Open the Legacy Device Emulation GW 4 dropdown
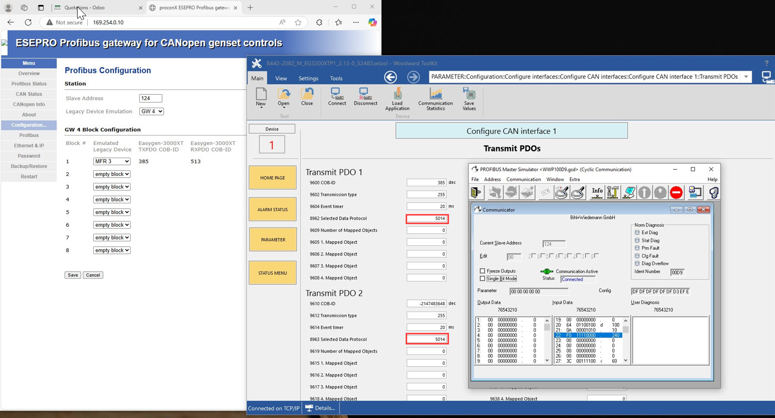 (151, 111)
